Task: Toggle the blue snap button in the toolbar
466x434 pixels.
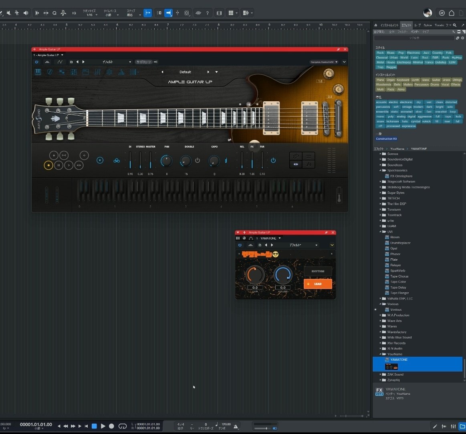Action: point(148,13)
